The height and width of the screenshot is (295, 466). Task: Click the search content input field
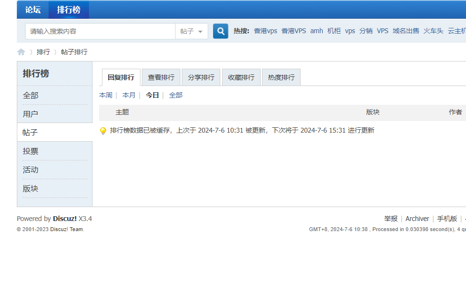pyautogui.click(x=100, y=31)
